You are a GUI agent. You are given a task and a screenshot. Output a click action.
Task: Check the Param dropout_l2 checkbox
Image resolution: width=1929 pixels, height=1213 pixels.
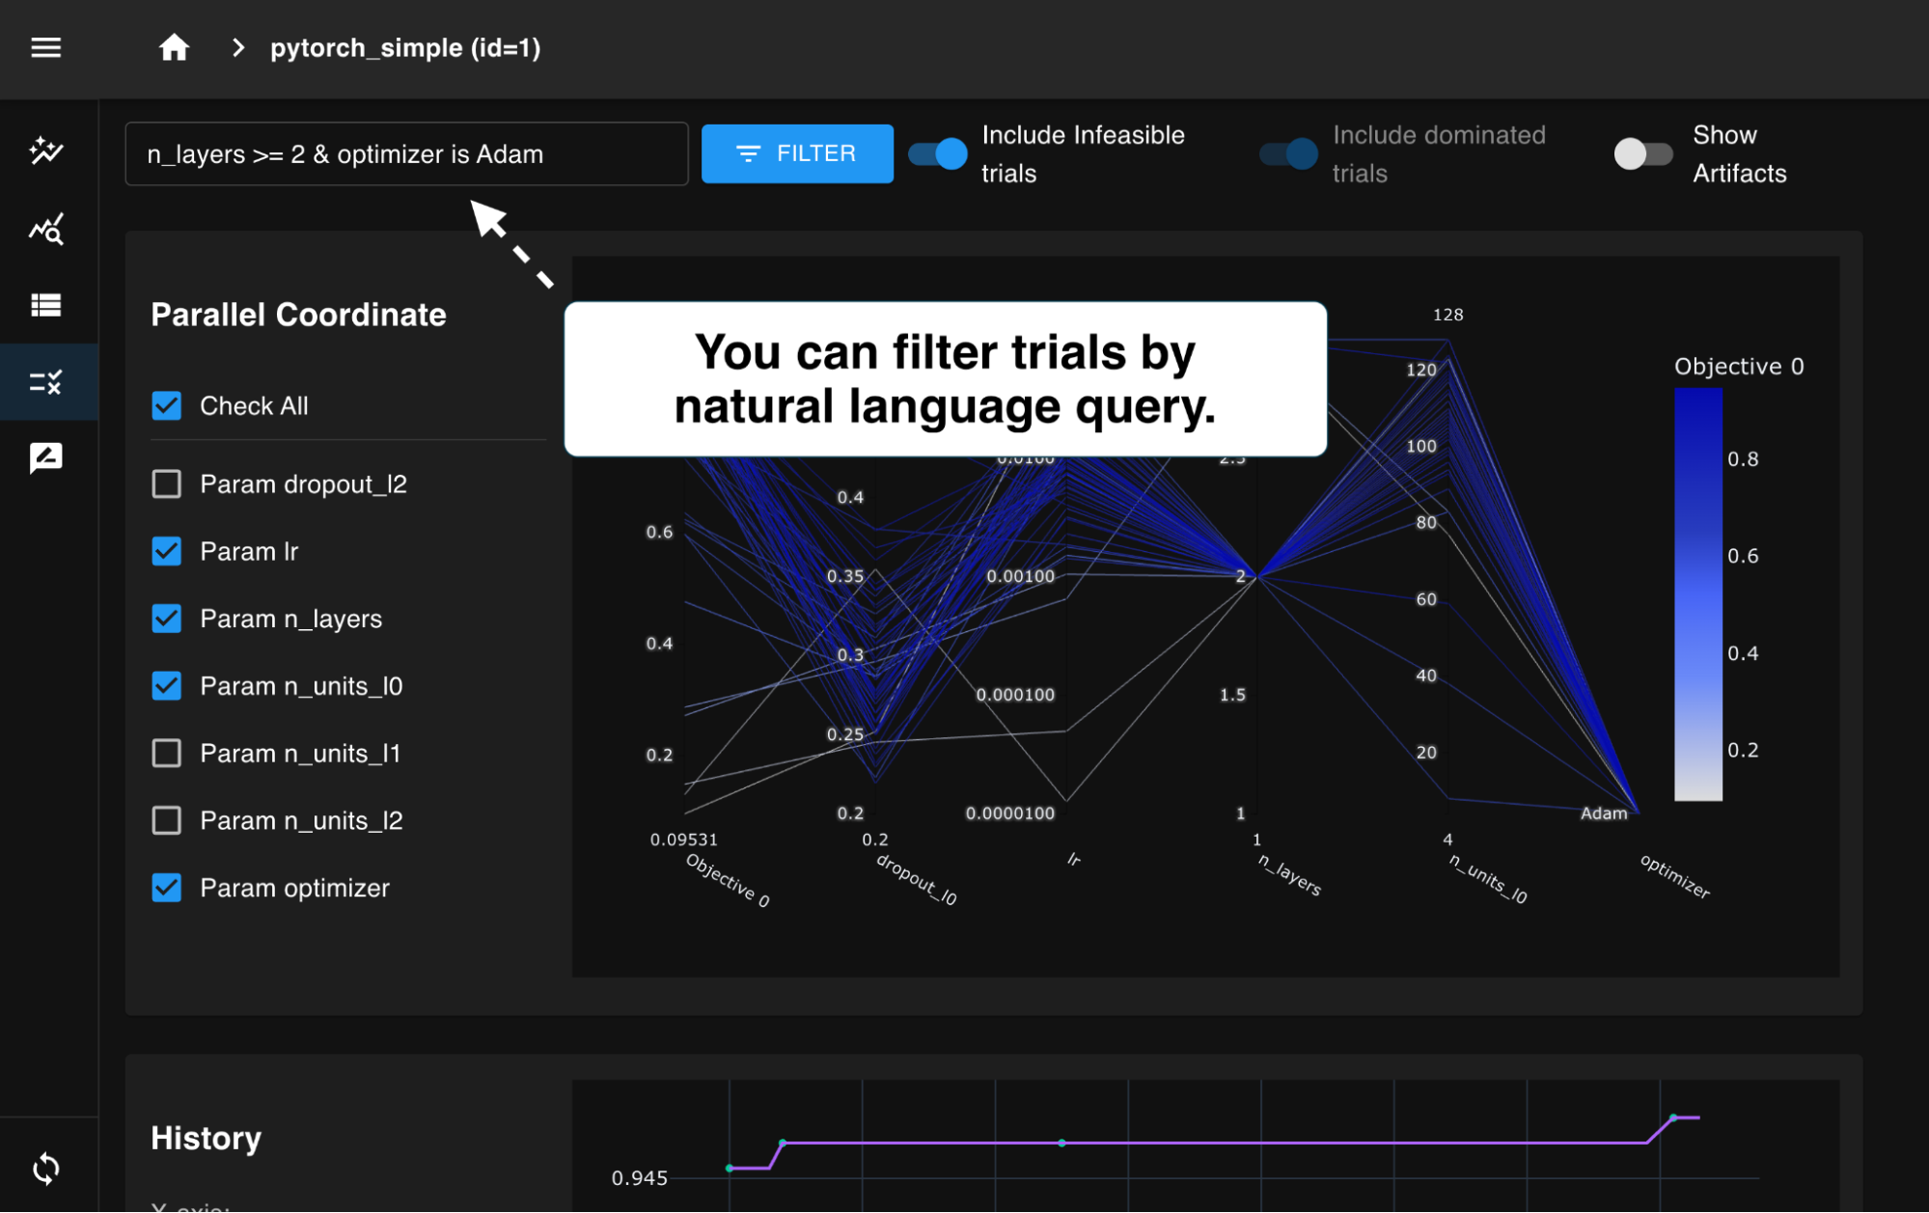click(x=167, y=483)
